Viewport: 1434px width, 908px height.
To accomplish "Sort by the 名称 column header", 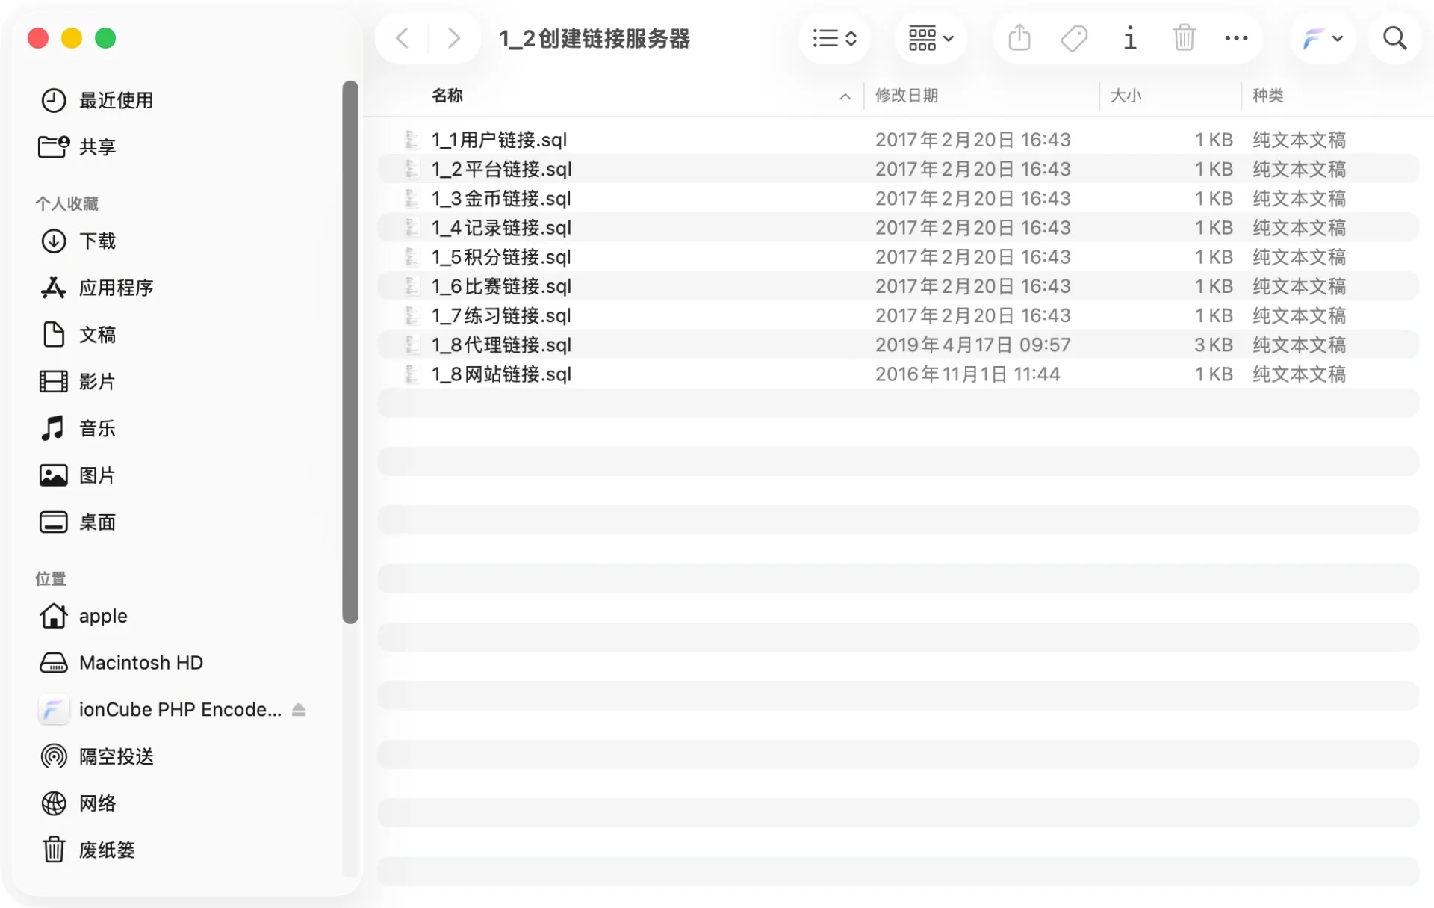I will 447,96.
